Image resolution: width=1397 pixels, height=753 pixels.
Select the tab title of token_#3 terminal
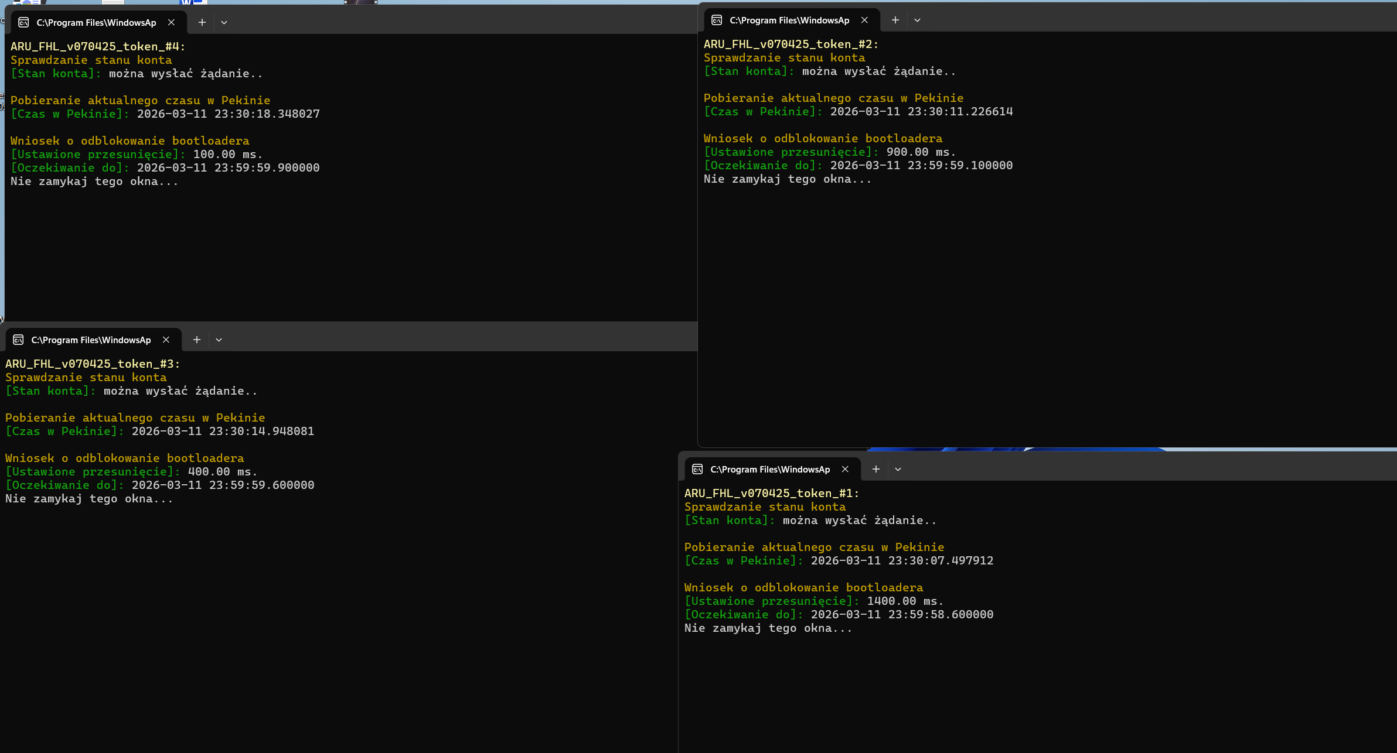pos(91,340)
